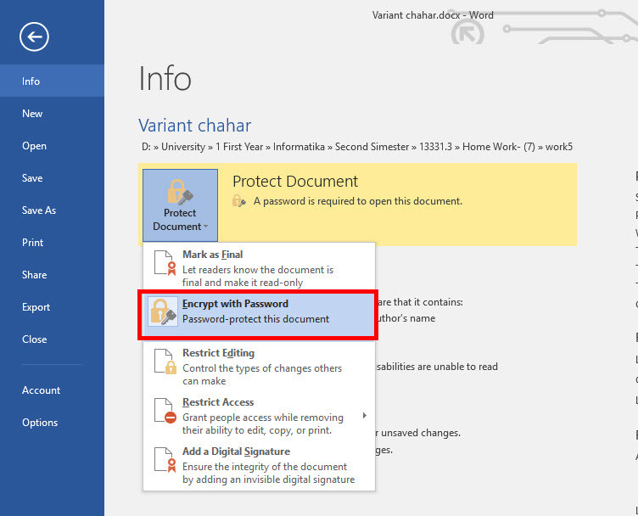Click the Restrict Editing page-lock icon
638x516 pixels.
[165, 362]
